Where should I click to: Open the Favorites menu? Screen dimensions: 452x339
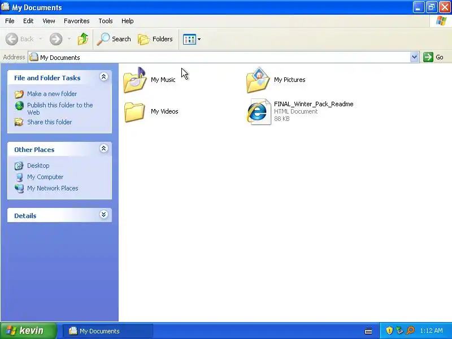(x=77, y=21)
